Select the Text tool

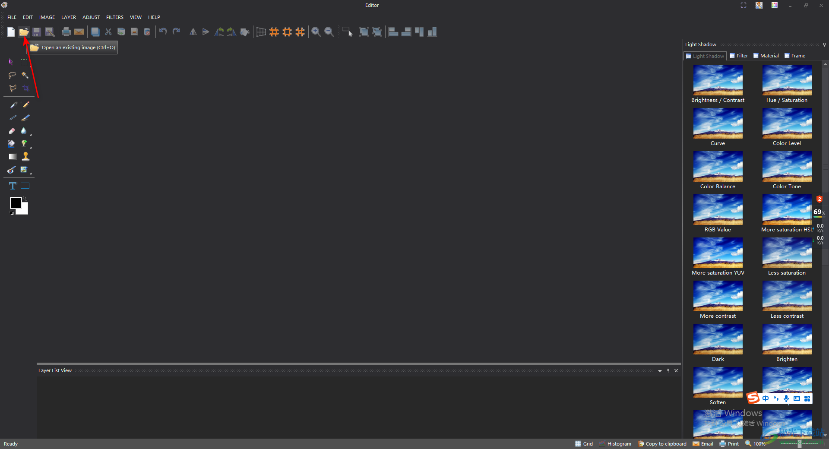13,186
